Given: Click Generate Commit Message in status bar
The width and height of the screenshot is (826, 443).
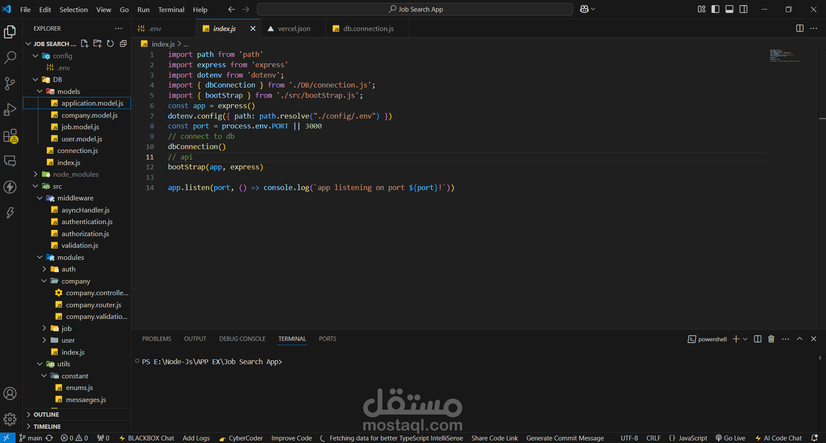Looking at the screenshot, I should pos(565,438).
